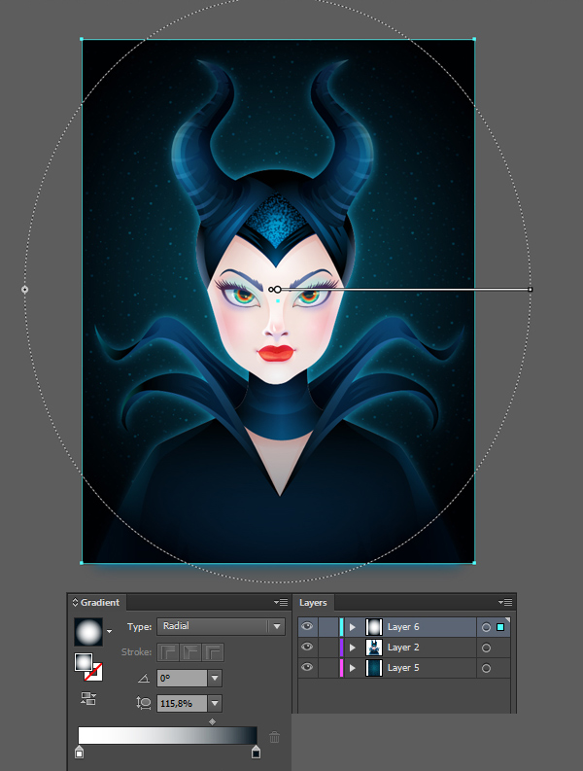The width and height of the screenshot is (583, 771).
Task: Toggle the lock column for Layer 5
Action: (x=327, y=668)
